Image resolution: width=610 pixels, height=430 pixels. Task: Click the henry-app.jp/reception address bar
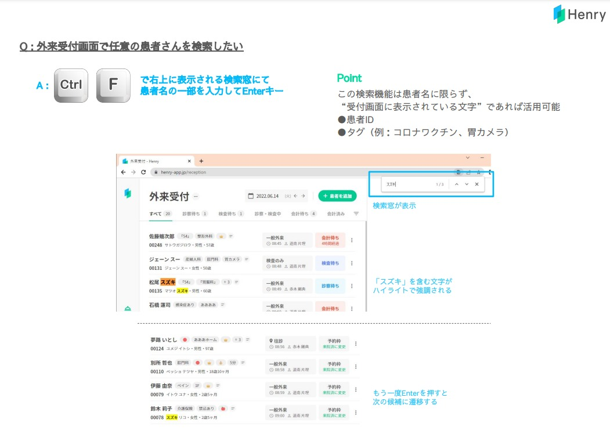click(304, 172)
